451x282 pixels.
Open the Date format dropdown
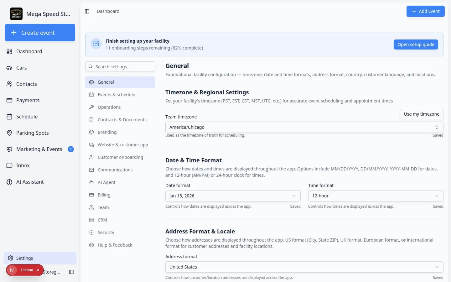pos(233,196)
